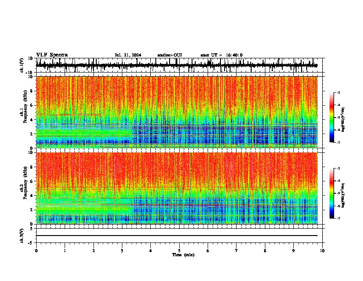Click time axis tick label "8"
This screenshot has height=281, width=363.
point(265,251)
